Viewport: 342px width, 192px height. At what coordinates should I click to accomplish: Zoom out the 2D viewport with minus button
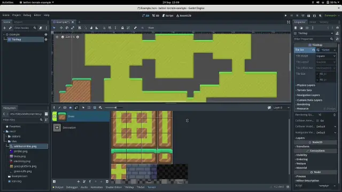point(63,37)
